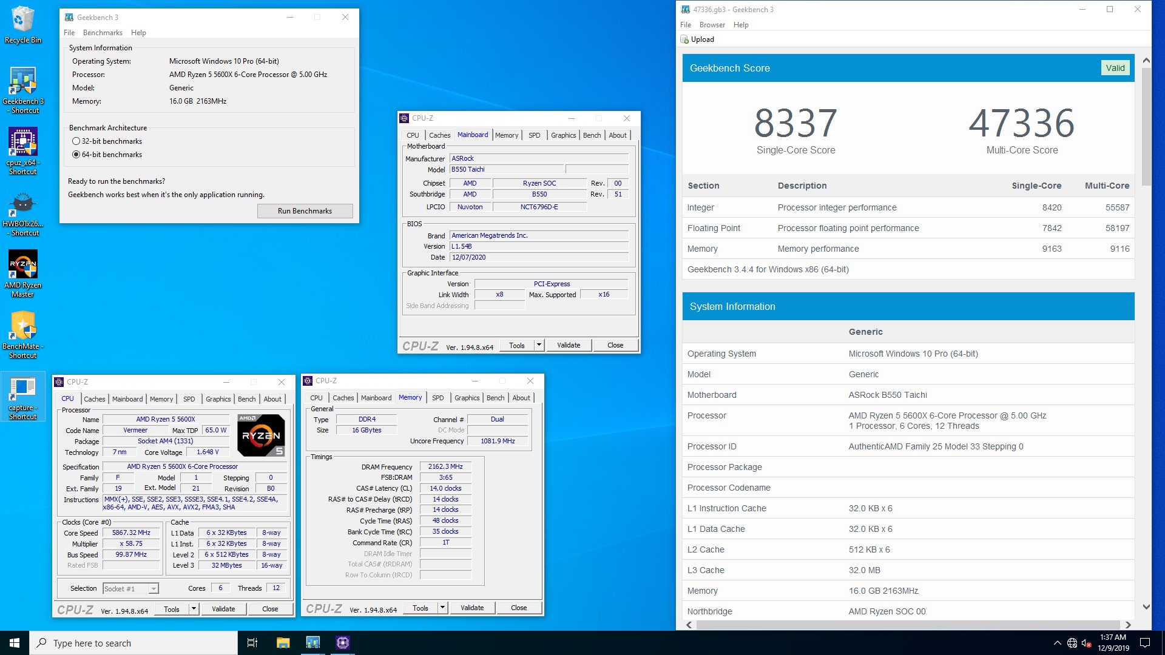Open File Explorer from the taskbar

(x=283, y=643)
